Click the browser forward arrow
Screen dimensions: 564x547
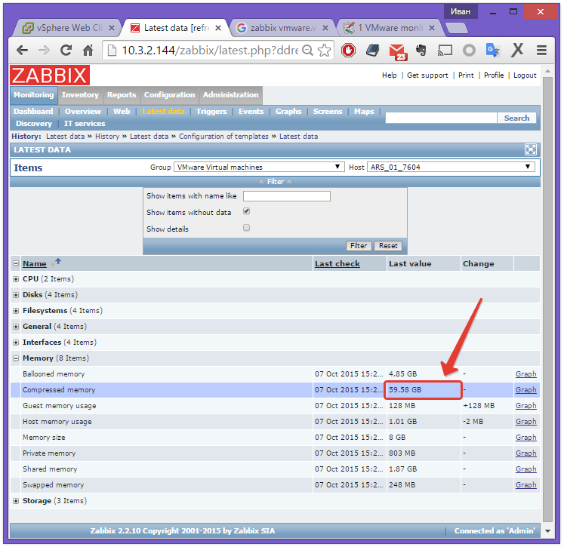[x=45, y=51]
